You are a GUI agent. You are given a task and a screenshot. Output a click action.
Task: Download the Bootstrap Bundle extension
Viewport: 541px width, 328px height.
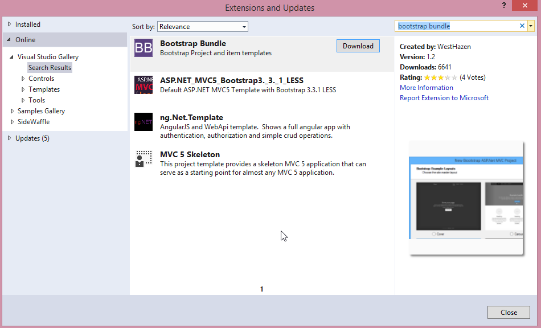pyautogui.click(x=358, y=46)
